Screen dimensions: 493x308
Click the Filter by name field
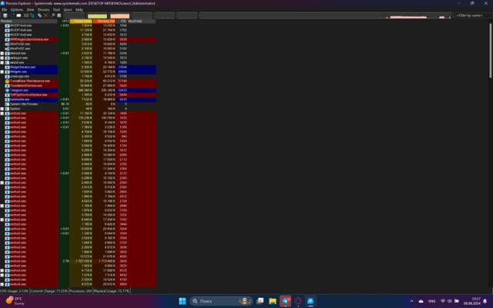(x=471, y=15)
